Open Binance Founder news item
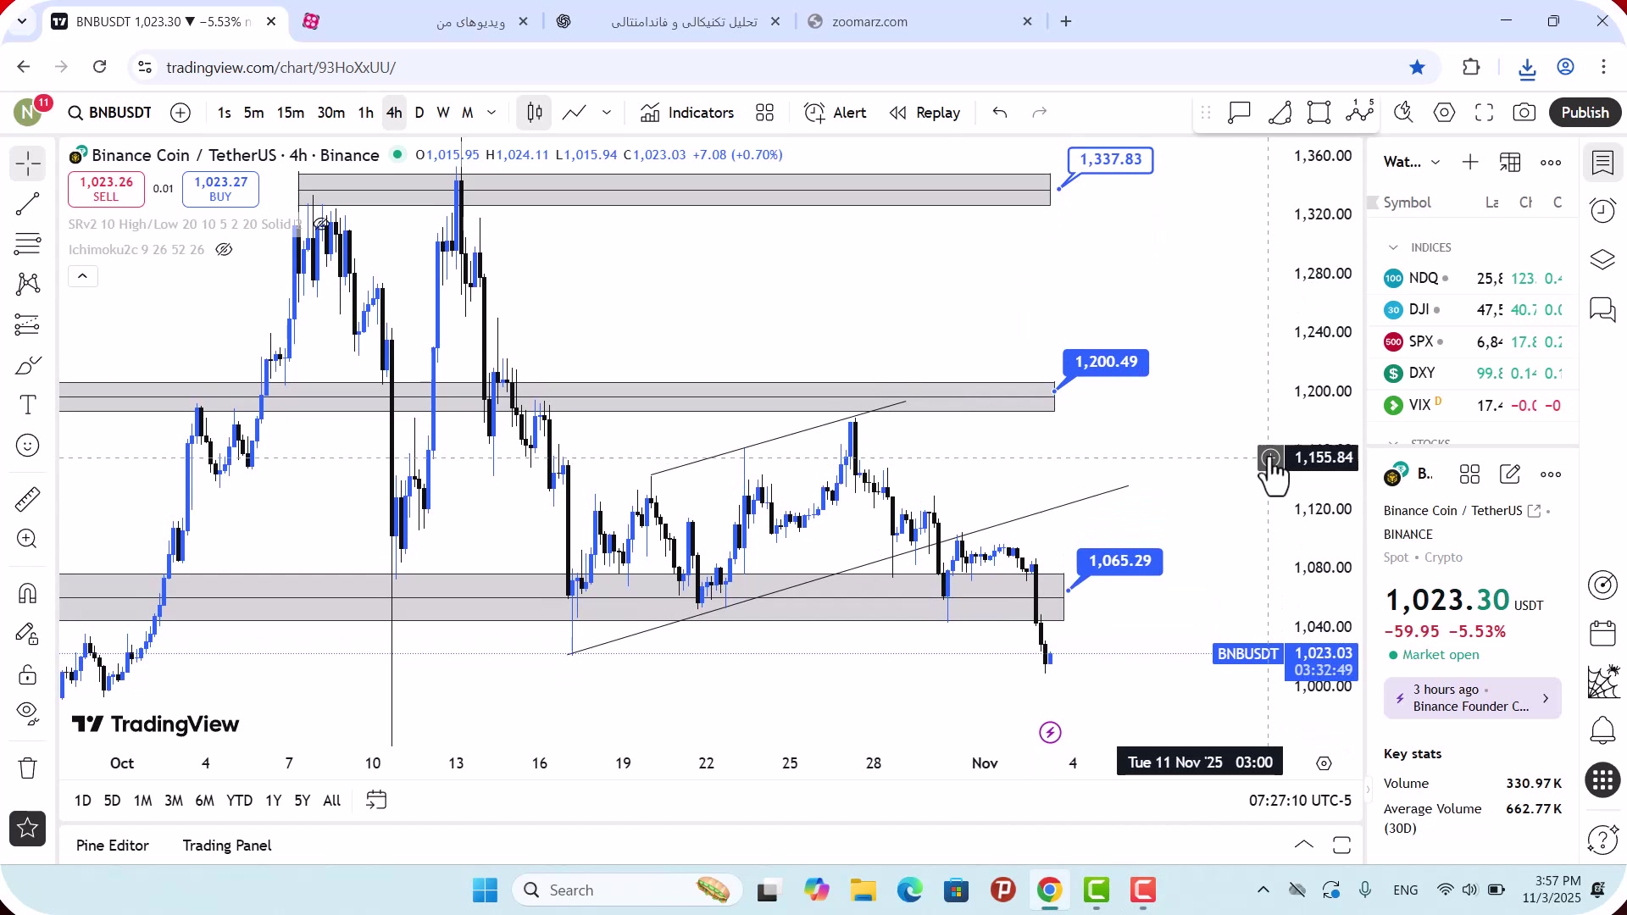This screenshot has height=915, width=1627. (1472, 698)
